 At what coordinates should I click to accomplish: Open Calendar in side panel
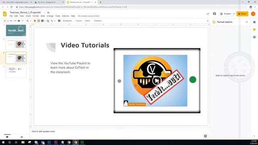point(254,22)
